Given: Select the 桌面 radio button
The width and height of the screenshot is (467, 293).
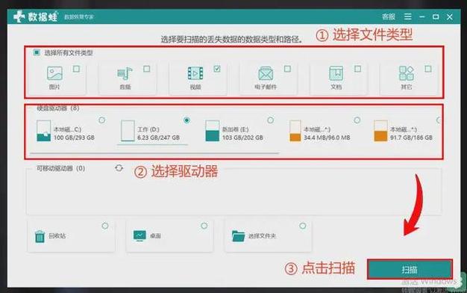Looking at the screenshot, I should (x=204, y=226).
